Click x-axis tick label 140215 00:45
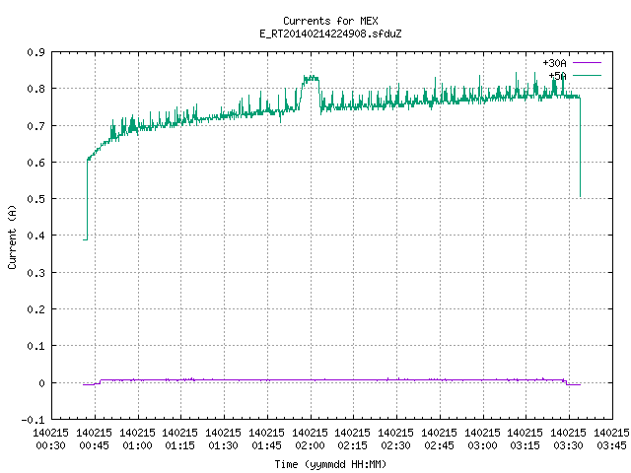Viewport: 631px width, 473px height. [x=95, y=439]
